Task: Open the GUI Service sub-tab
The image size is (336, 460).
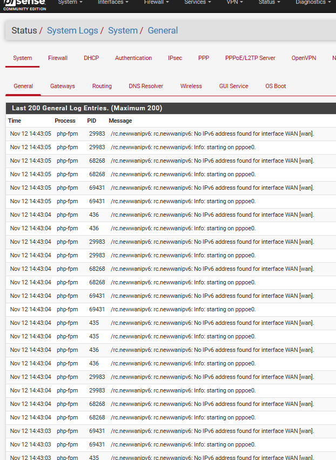Action: pyautogui.click(x=233, y=86)
